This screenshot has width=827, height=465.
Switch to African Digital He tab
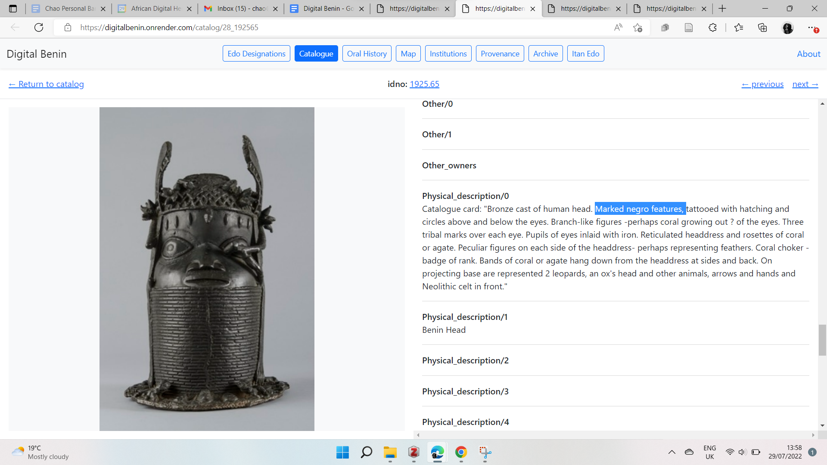point(155,9)
